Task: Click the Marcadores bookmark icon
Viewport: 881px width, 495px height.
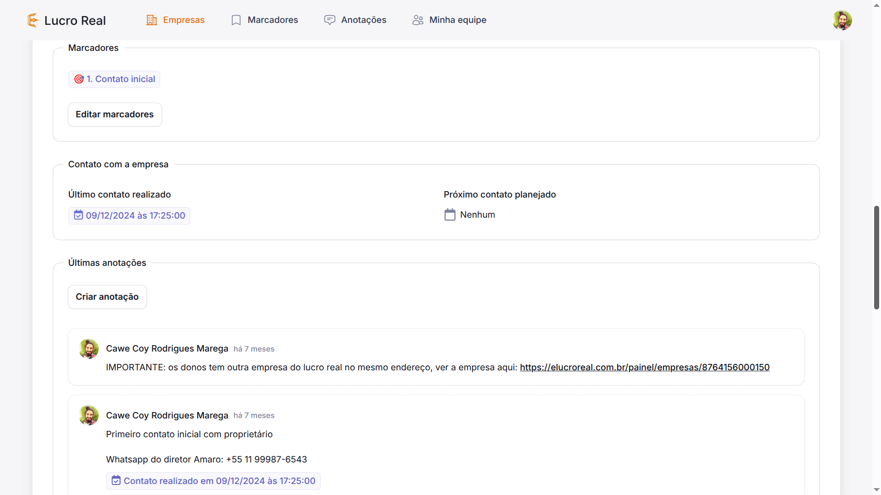Action: 236,20
